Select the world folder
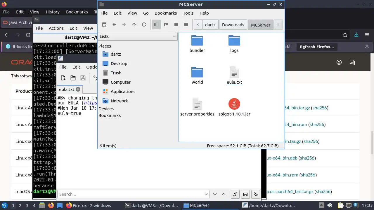 tap(197, 76)
